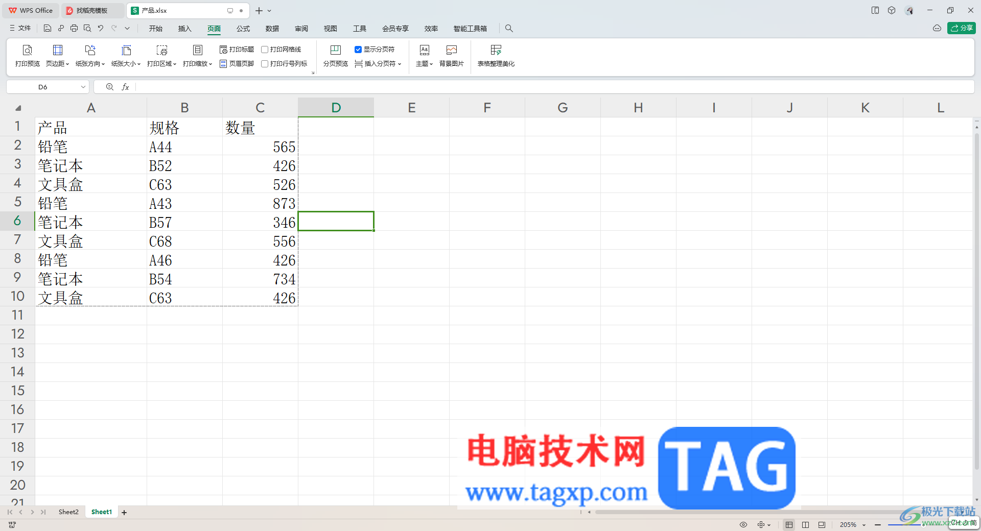
Task: Click the WPS Office home tab
Action: pos(31,10)
